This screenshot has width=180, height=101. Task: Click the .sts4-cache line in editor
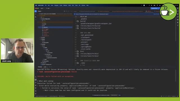click(x=85, y=49)
